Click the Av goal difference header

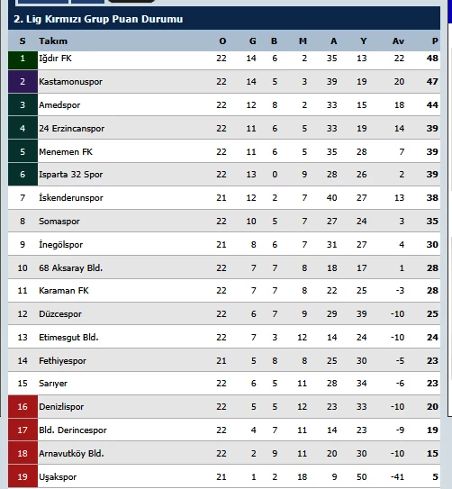pyautogui.click(x=398, y=41)
